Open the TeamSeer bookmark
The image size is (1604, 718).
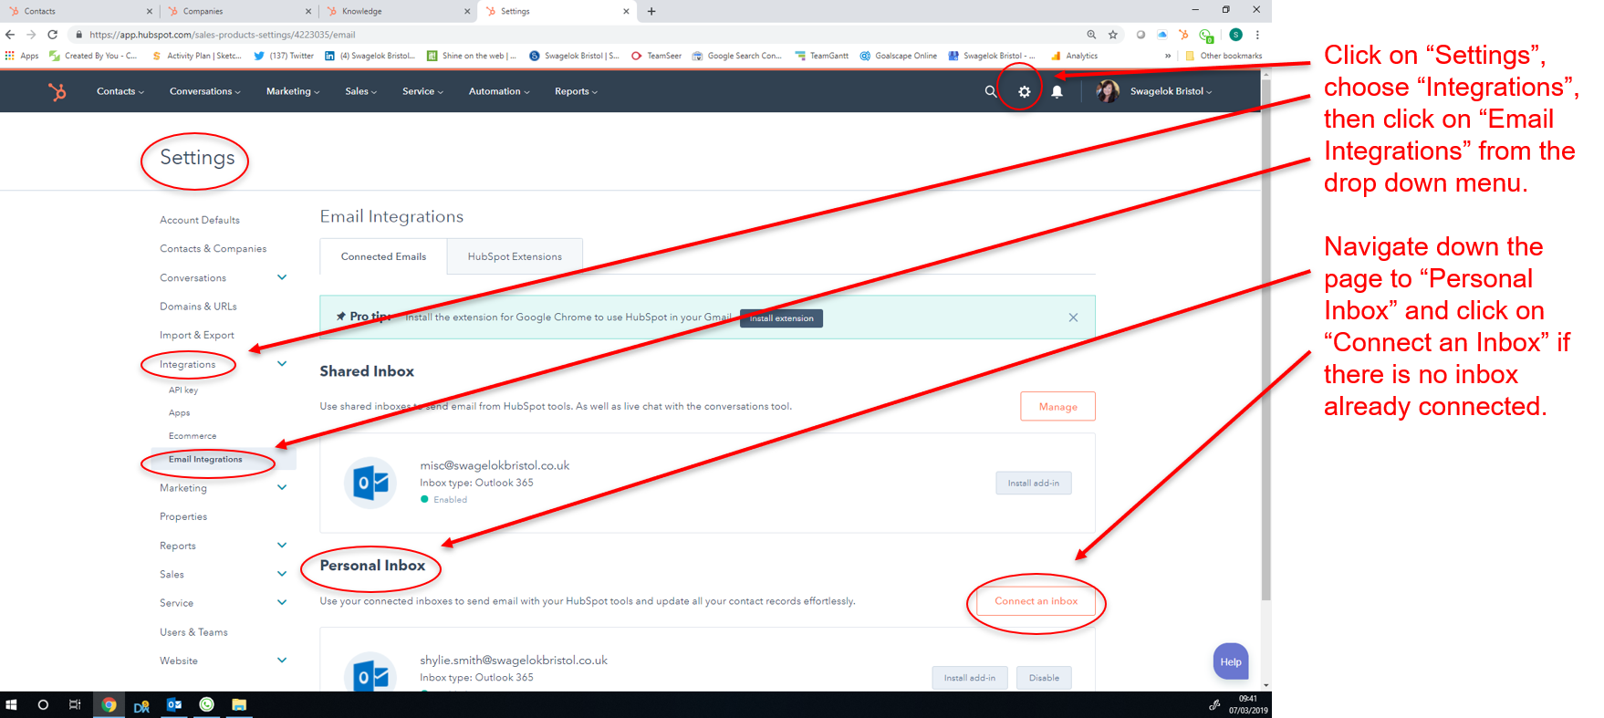(656, 56)
